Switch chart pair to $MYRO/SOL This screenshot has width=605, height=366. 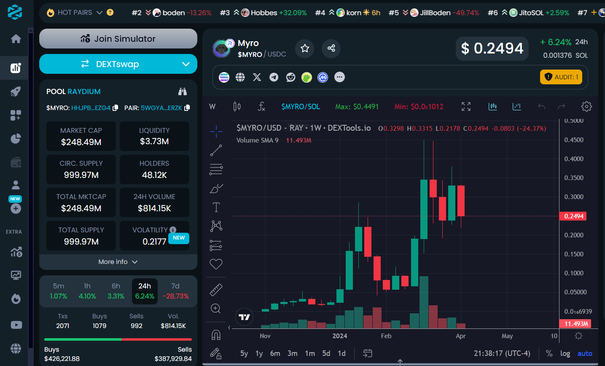(x=301, y=107)
